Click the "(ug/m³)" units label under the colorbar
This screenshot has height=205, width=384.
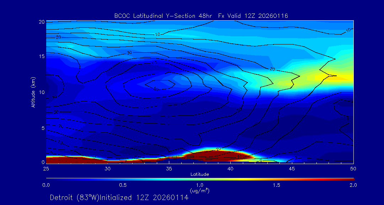(199, 190)
